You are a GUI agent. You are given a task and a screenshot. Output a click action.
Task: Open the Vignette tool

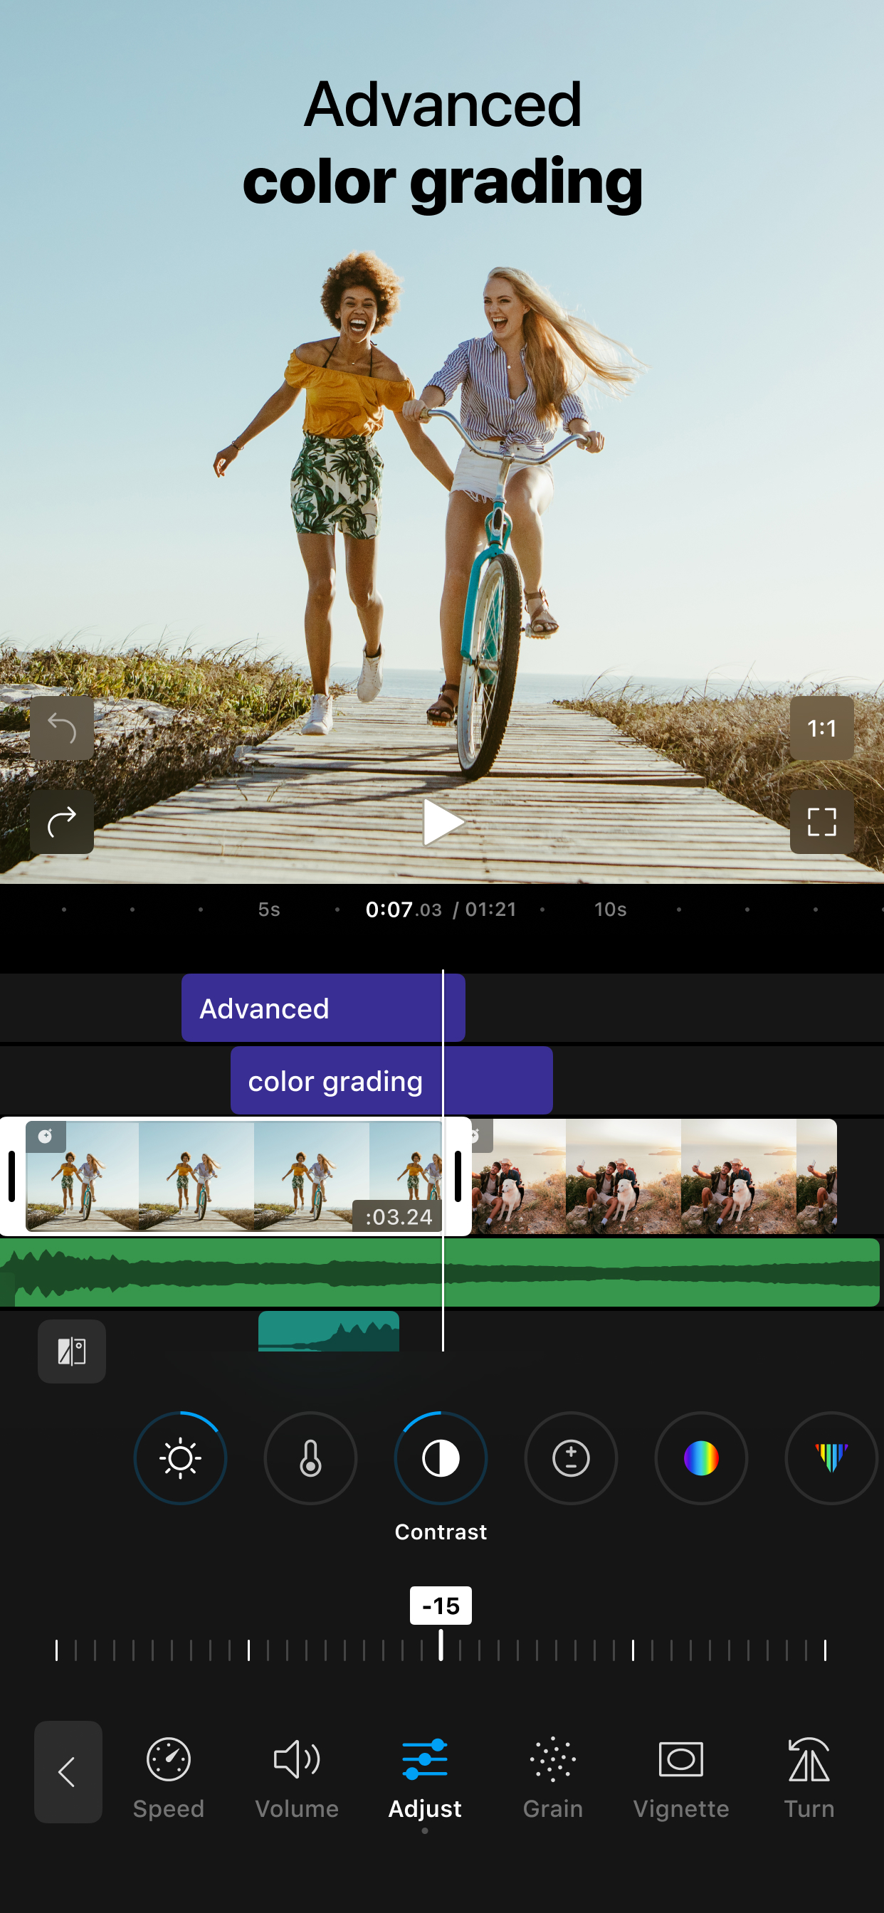tap(681, 1778)
